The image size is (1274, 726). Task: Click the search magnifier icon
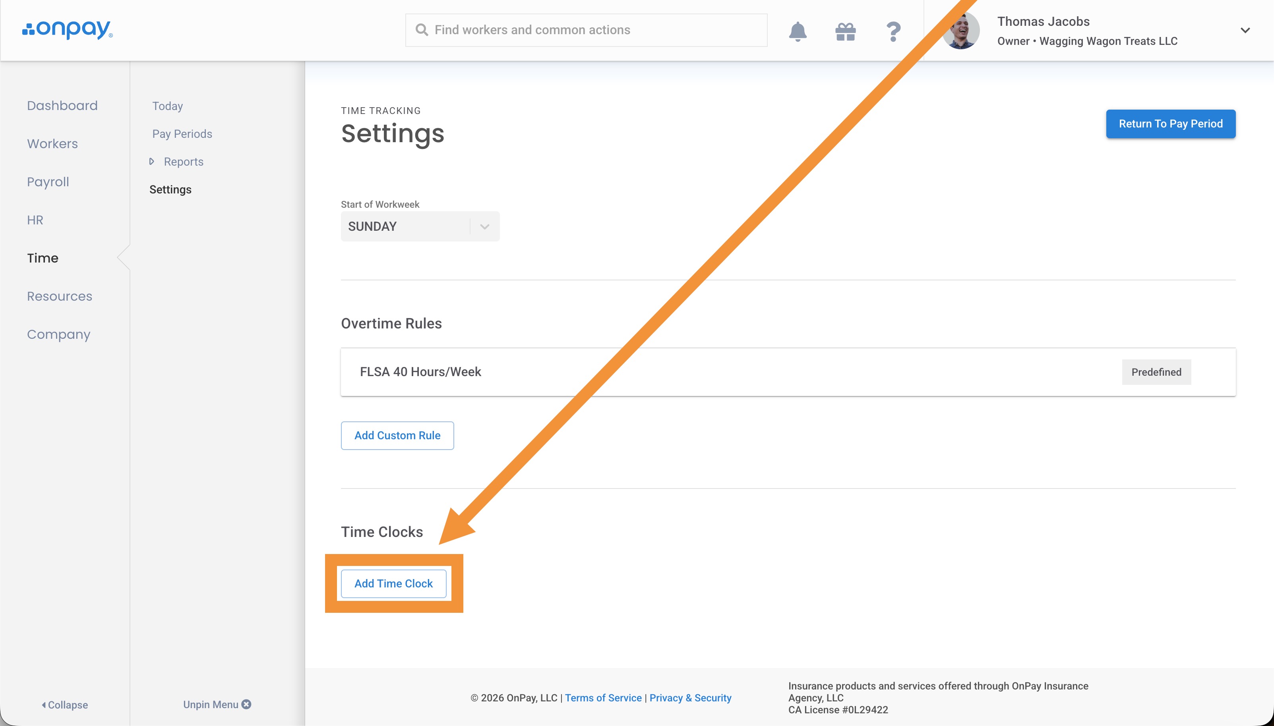coord(422,30)
